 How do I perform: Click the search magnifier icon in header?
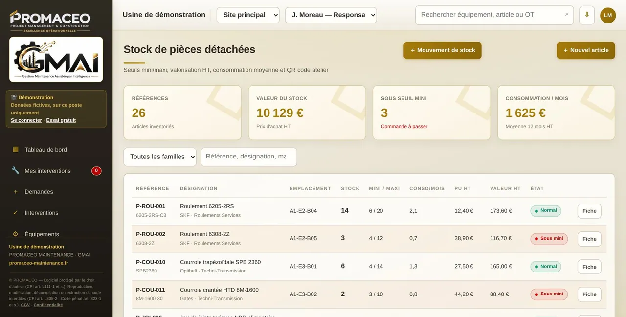coord(567,15)
